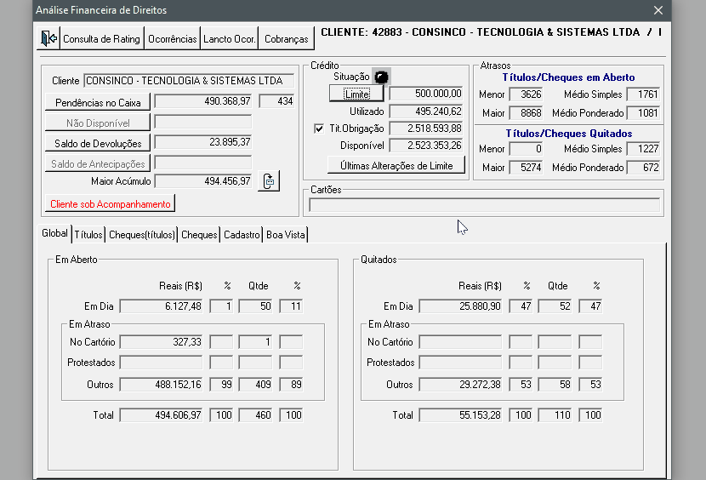Open the Cadastro tab
The width and height of the screenshot is (706, 480).
[x=242, y=235]
